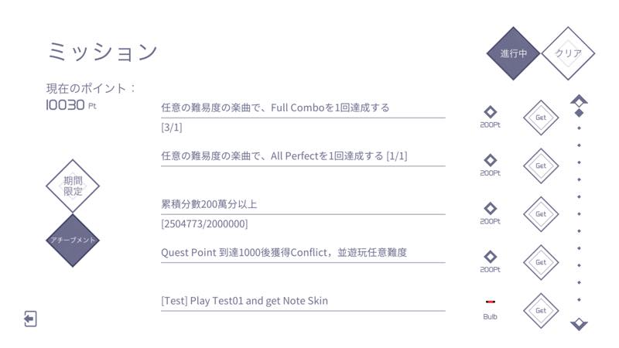The width and height of the screenshot is (619, 348).
Task: Click the exit icon at bottom left
Action: click(x=30, y=319)
